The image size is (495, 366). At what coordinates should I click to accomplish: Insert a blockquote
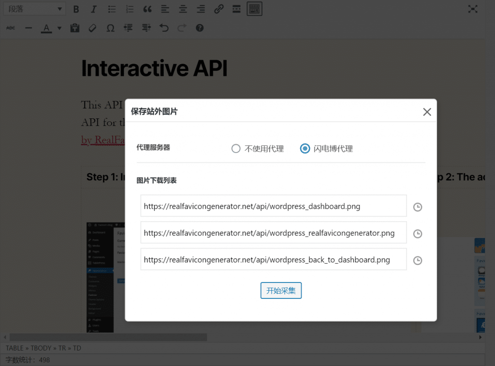point(147,9)
